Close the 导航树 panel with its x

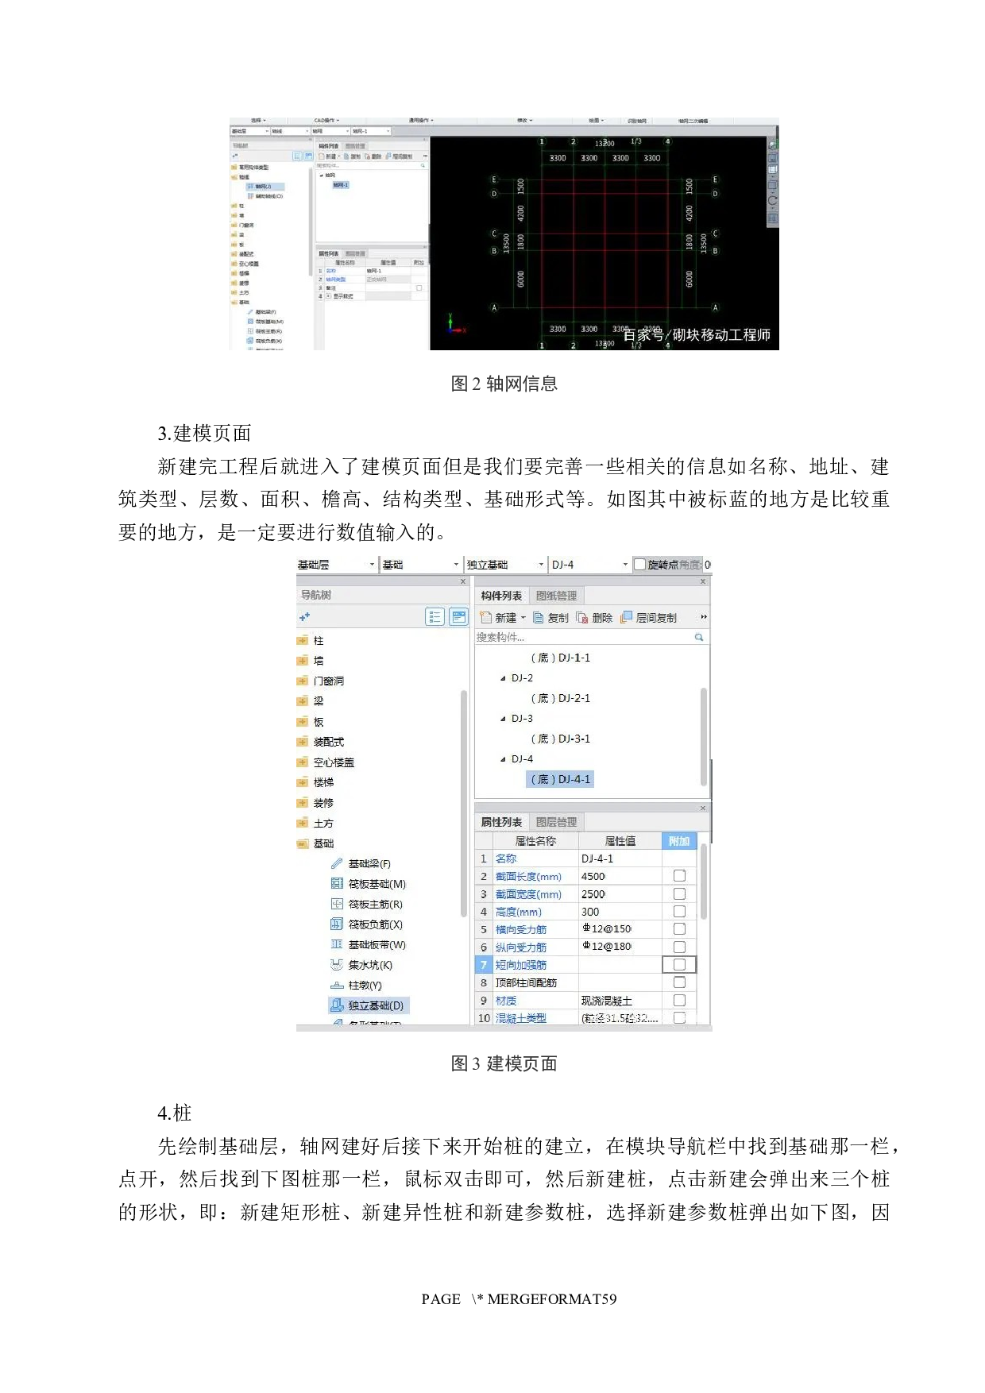[463, 581]
